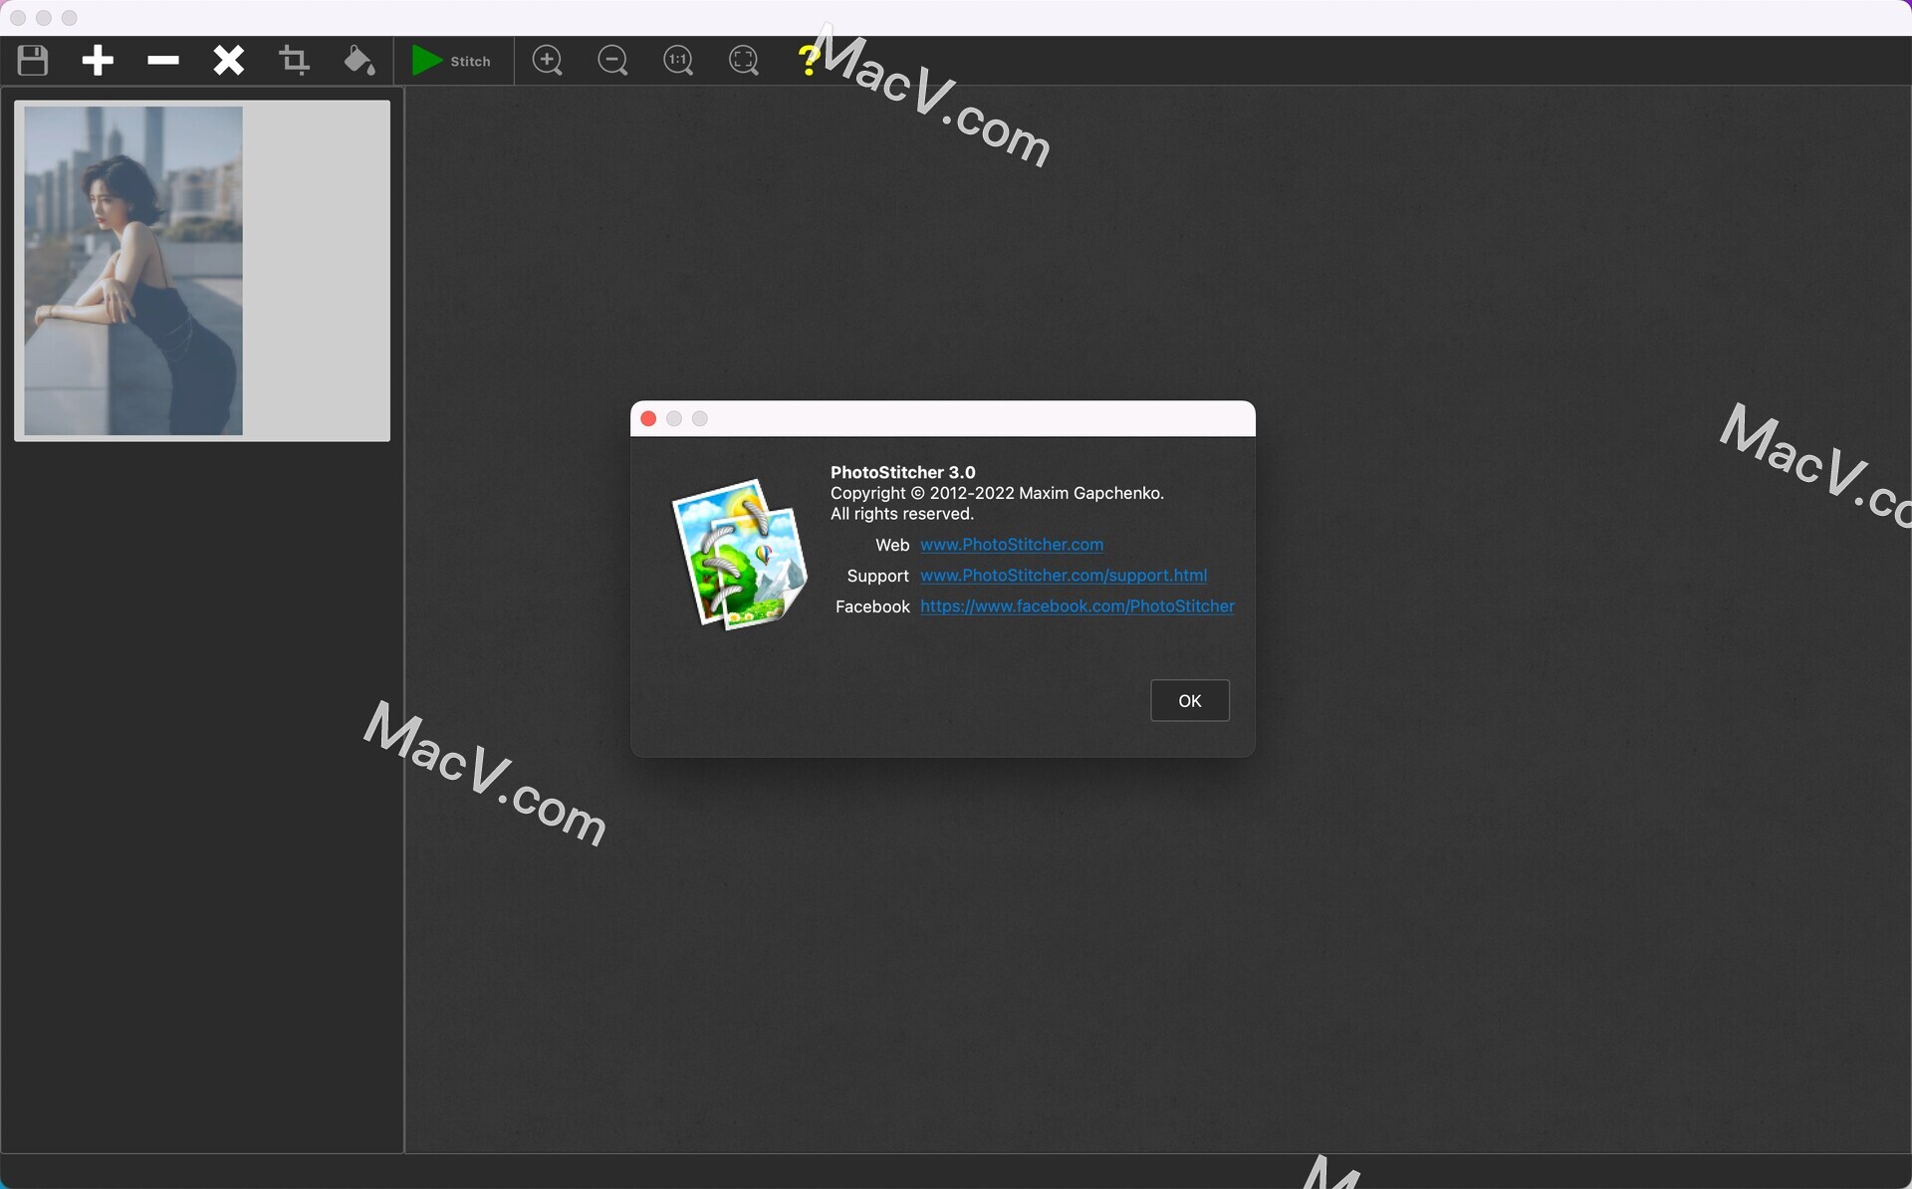The image size is (1912, 1189).
Task: Close the About dialog with red button
Action: tap(648, 419)
